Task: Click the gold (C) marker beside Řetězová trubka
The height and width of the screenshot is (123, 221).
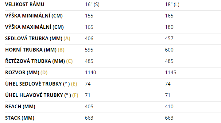Action: pyautogui.click(x=69, y=61)
